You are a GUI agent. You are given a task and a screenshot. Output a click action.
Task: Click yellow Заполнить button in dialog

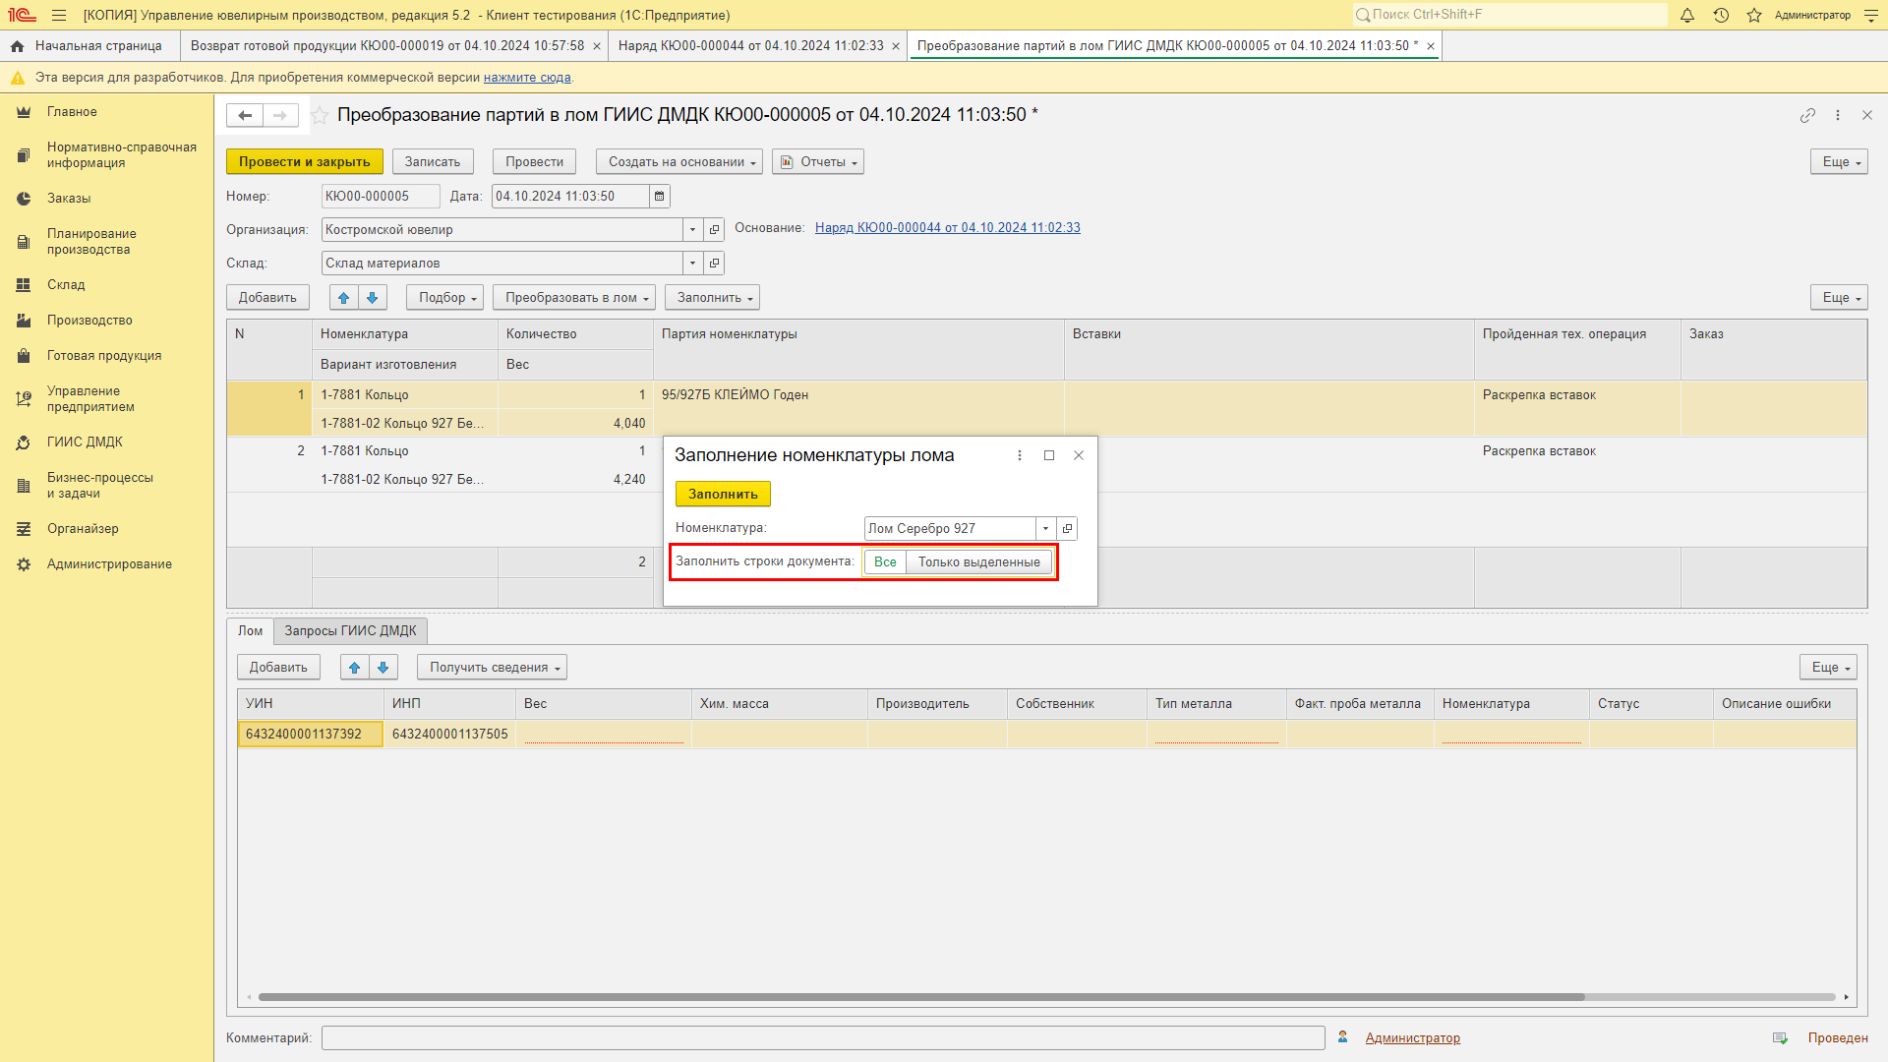pyautogui.click(x=723, y=495)
